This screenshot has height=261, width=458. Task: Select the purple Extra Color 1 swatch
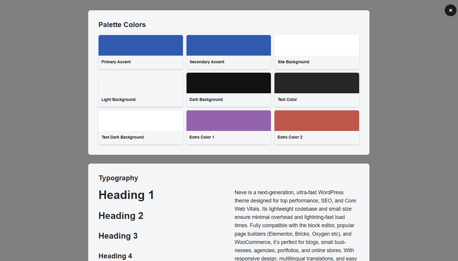[229, 121]
